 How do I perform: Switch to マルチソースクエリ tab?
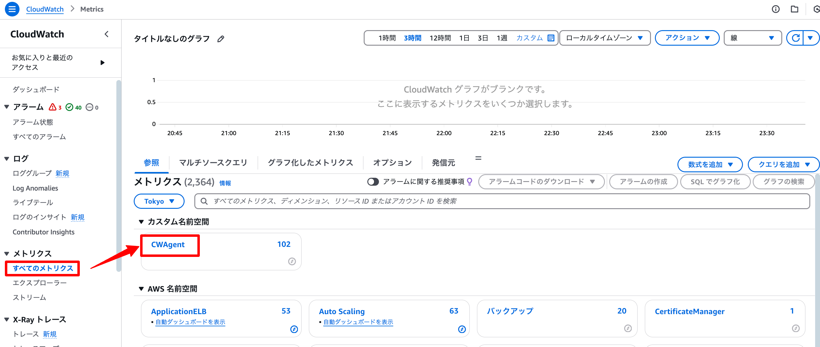[x=213, y=163]
